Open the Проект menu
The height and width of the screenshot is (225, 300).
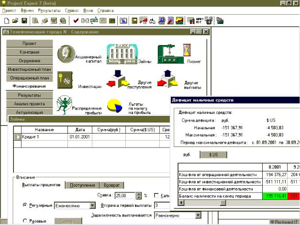(x=9, y=11)
